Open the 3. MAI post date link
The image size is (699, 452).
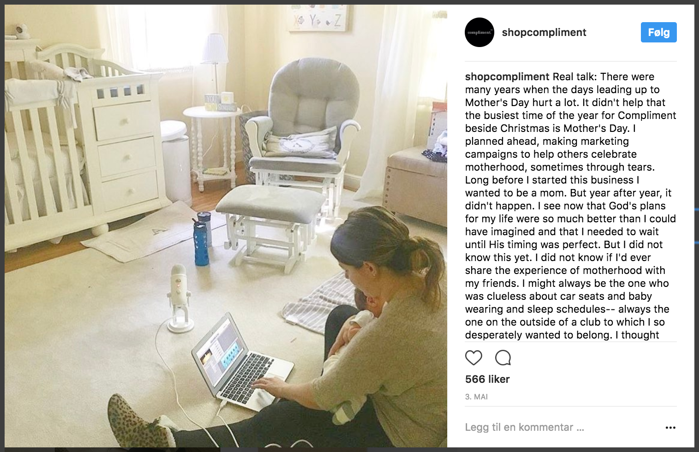[476, 397]
